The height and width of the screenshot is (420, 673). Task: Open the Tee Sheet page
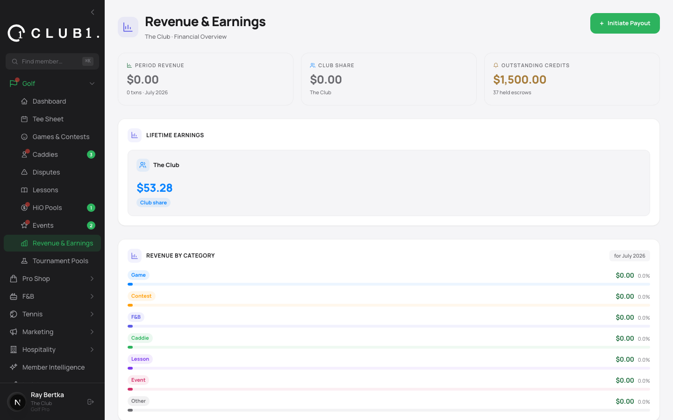tap(52, 119)
